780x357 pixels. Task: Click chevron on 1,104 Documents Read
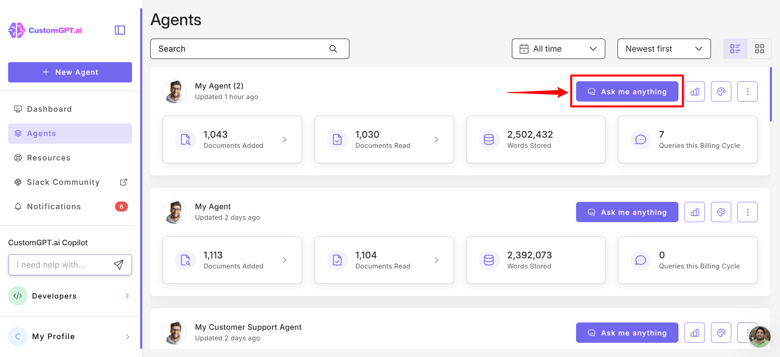tap(436, 260)
